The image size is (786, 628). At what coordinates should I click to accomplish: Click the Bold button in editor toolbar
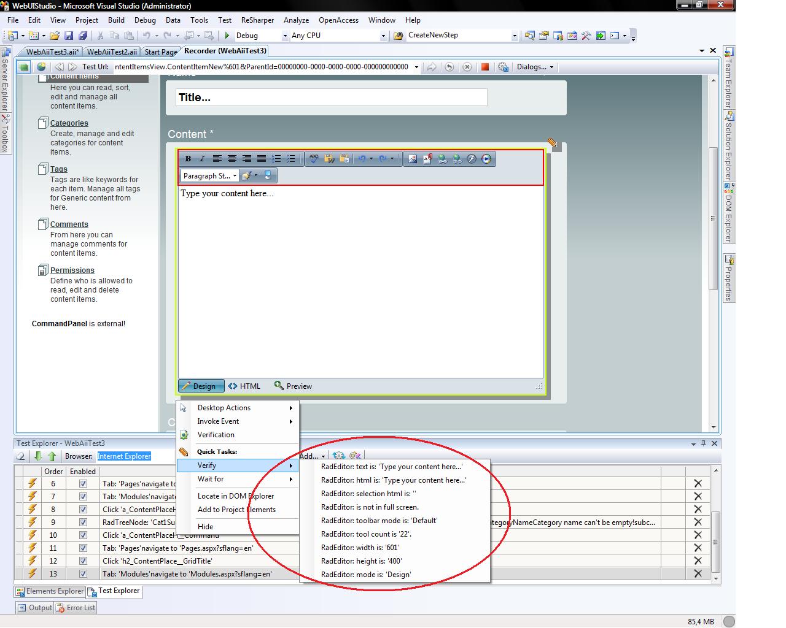click(x=188, y=159)
